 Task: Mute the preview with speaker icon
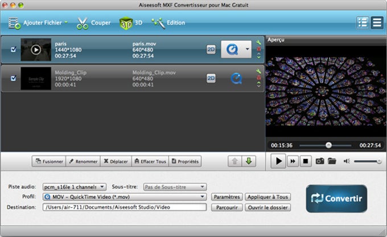[347, 161]
